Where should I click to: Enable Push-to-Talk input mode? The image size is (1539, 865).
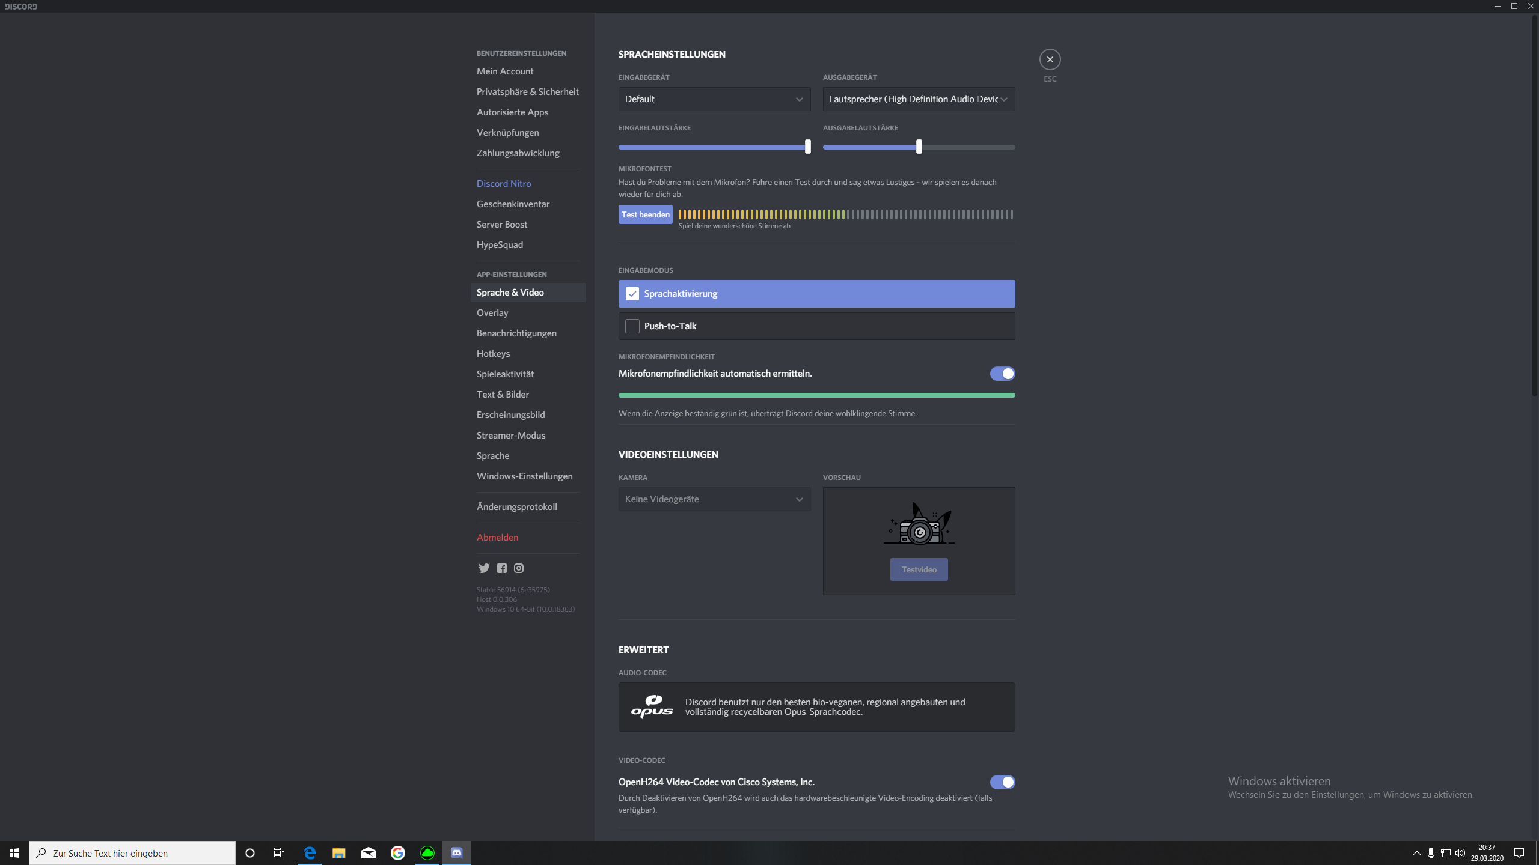pos(632,326)
